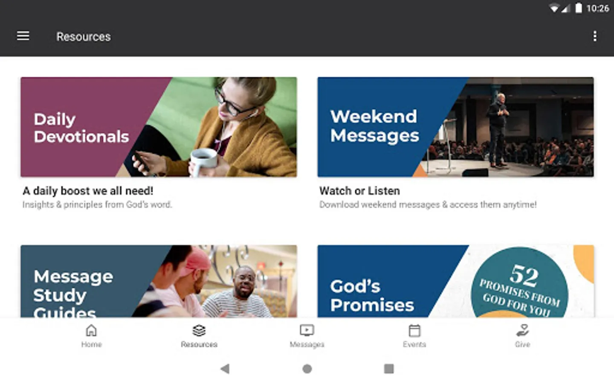
Task: Tap the Home house icon
Action: coord(91,331)
